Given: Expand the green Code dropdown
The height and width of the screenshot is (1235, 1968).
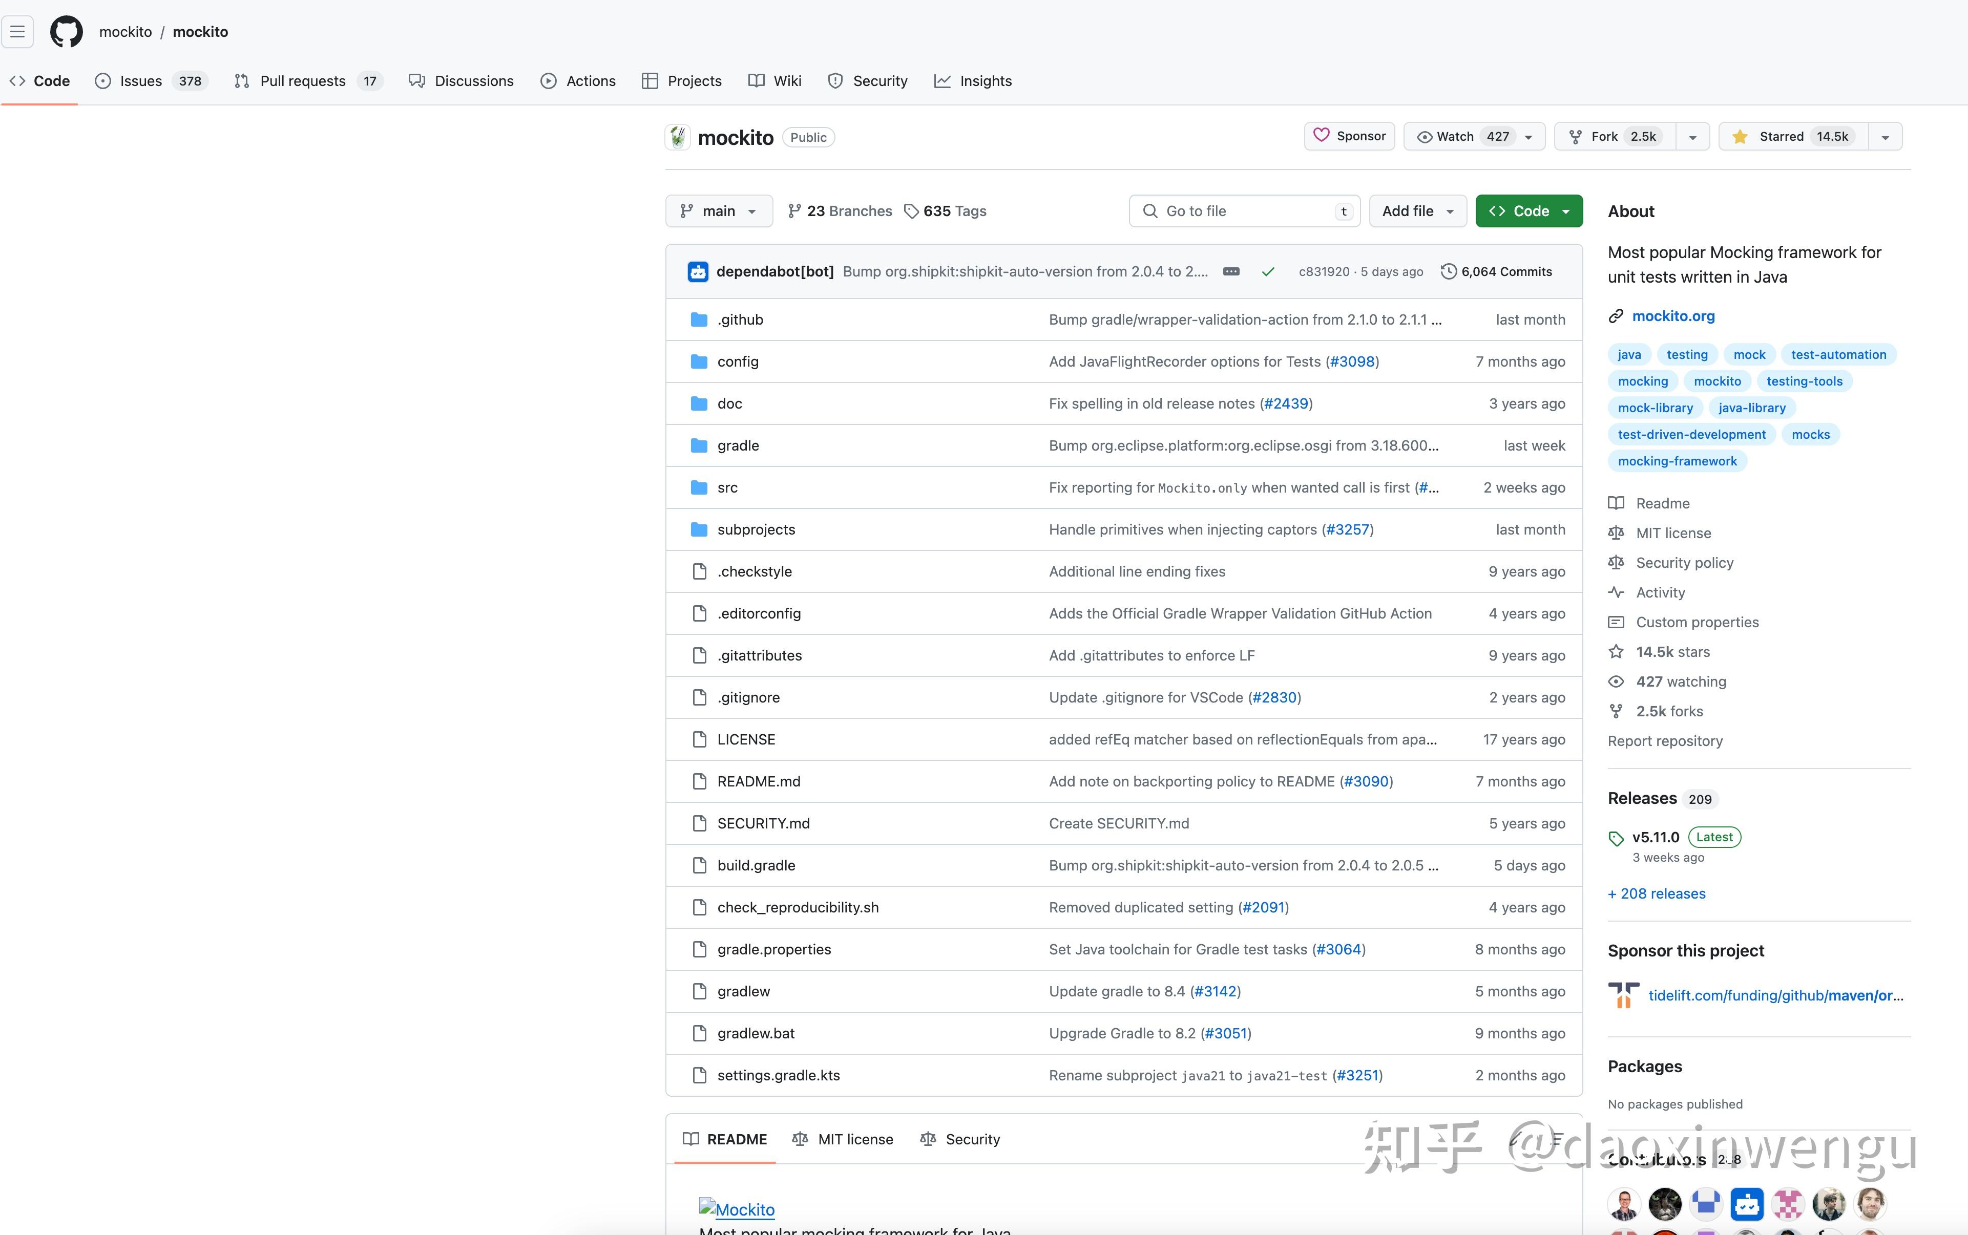Looking at the screenshot, I should coord(1529,211).
